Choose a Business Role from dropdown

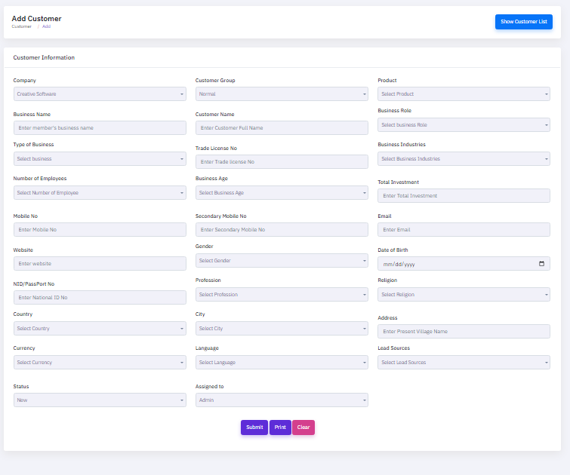[464, 125]
